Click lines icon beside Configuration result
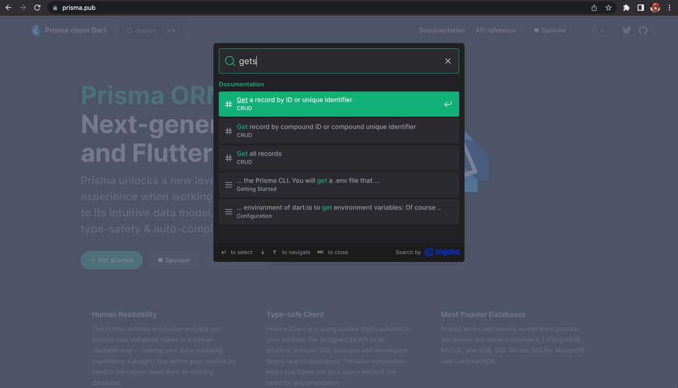Image resolution: width=678 pixels, height=388 pixels. tap(229, 212)
